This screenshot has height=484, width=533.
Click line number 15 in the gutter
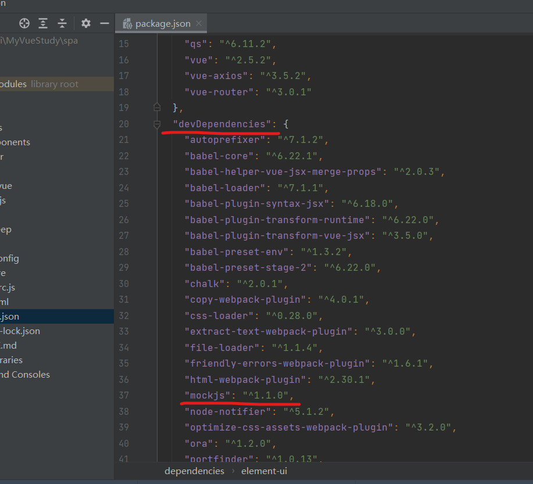(x=124, y=44)
